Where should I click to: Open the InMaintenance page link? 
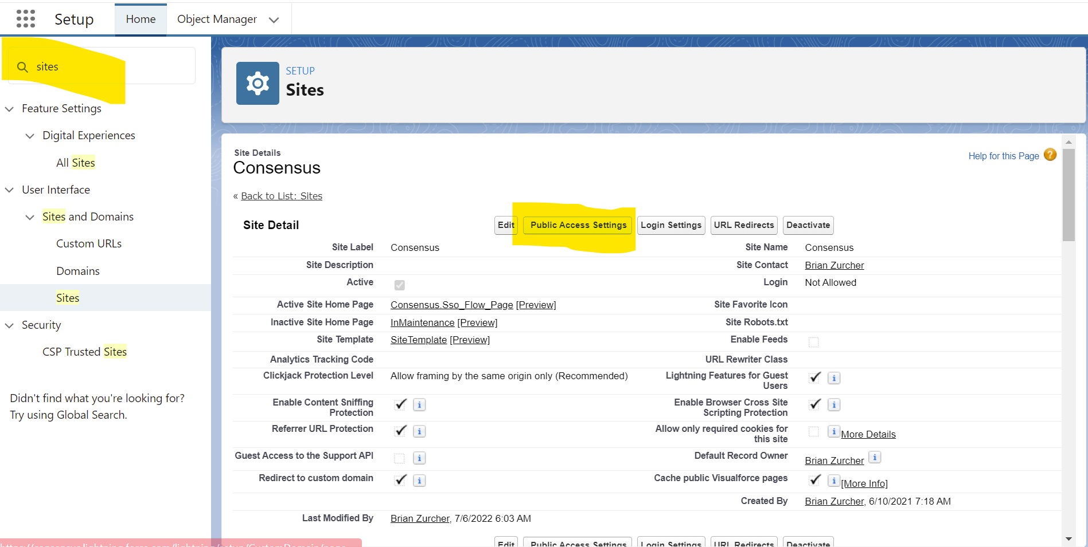click(x=422, y=322)
